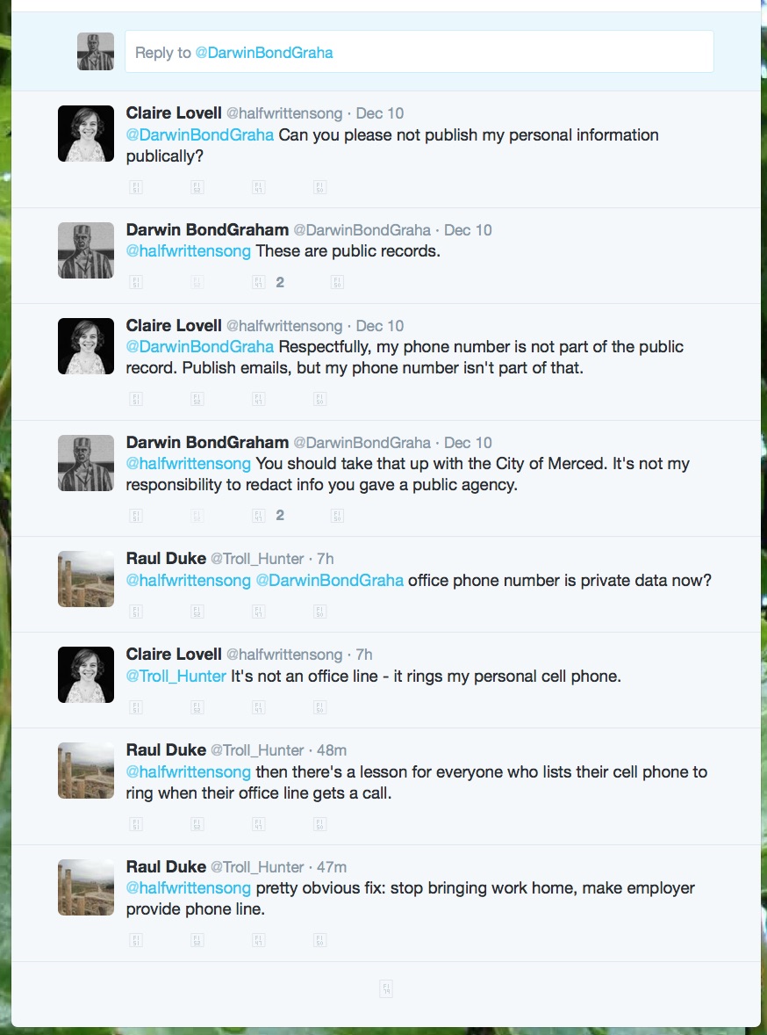The height and width of the screenshot is (1035, 767).
Task: Click reply icon under 'City of Merced' tweet
Action: [136, 516]
